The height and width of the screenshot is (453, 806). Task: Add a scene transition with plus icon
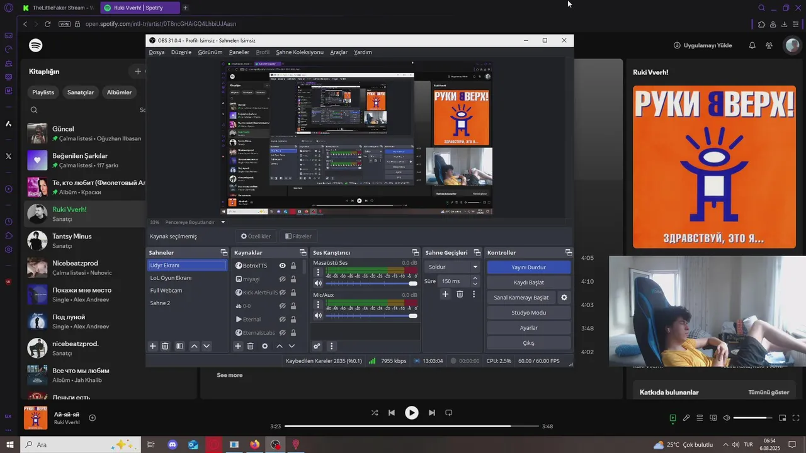point(445,294)
